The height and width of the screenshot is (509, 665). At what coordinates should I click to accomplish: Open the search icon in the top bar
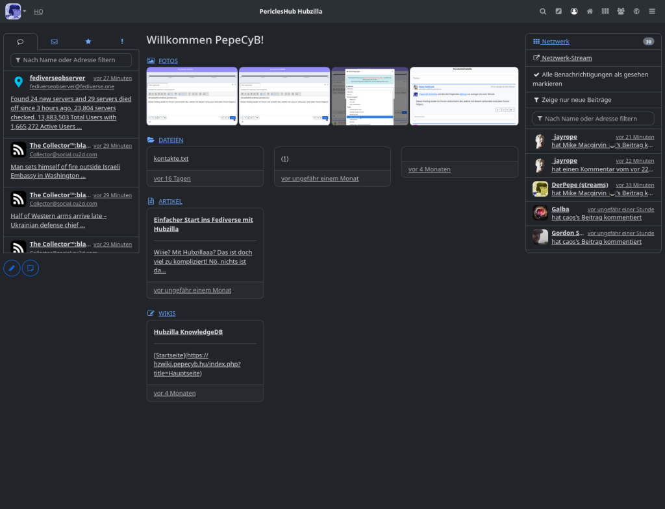point(542,12)
